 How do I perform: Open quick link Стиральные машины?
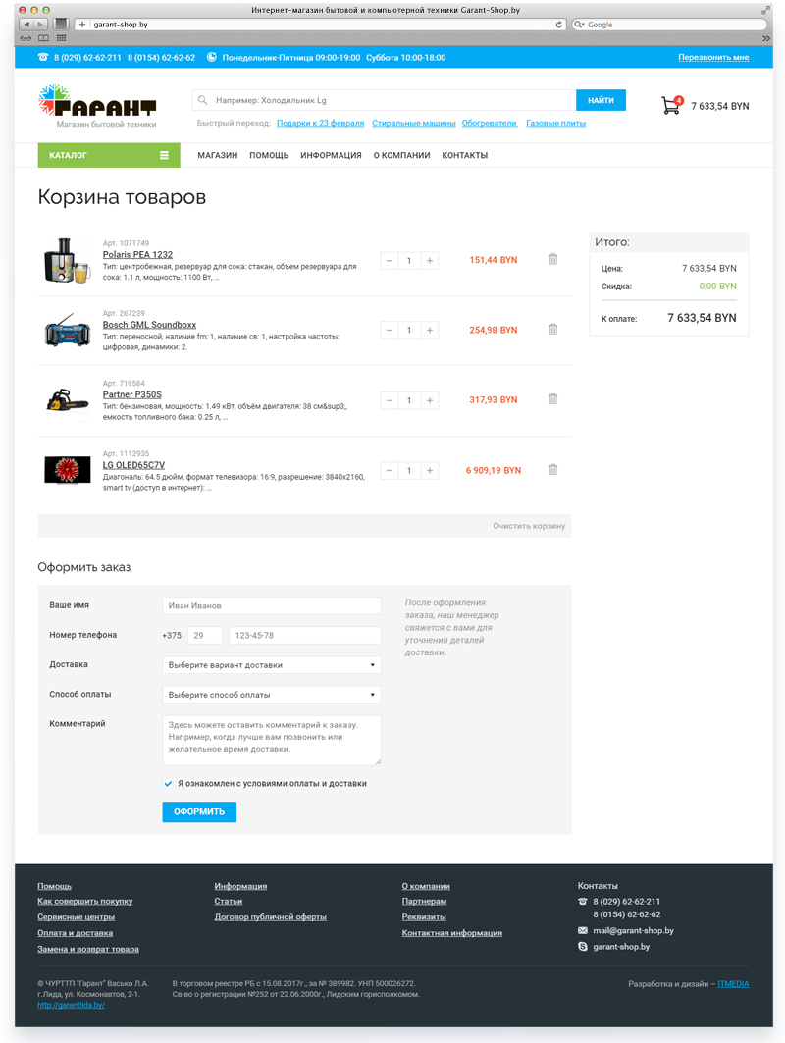(x=414, y=123)
